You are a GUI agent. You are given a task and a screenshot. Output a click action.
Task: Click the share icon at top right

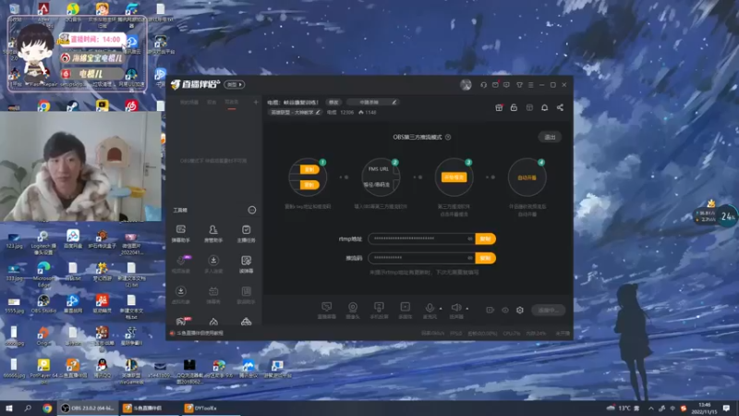pyautogui.click(x=560, y=107)
